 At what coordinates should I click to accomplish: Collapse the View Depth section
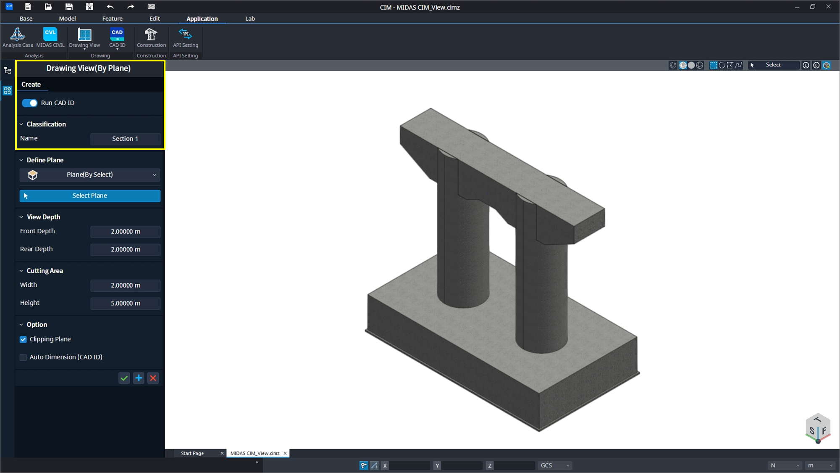coord(21,217)
